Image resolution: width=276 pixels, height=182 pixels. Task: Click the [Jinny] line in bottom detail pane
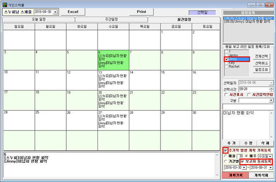(26, 161)
